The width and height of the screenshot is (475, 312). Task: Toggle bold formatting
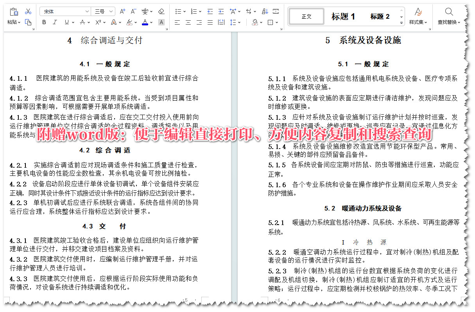point(44,22)
